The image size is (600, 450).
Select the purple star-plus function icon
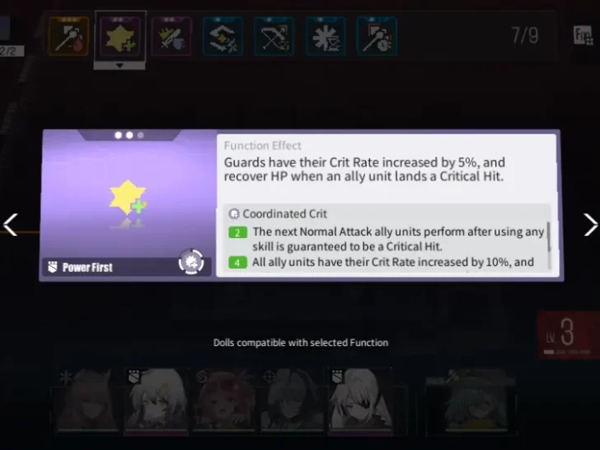click(120, 36)
